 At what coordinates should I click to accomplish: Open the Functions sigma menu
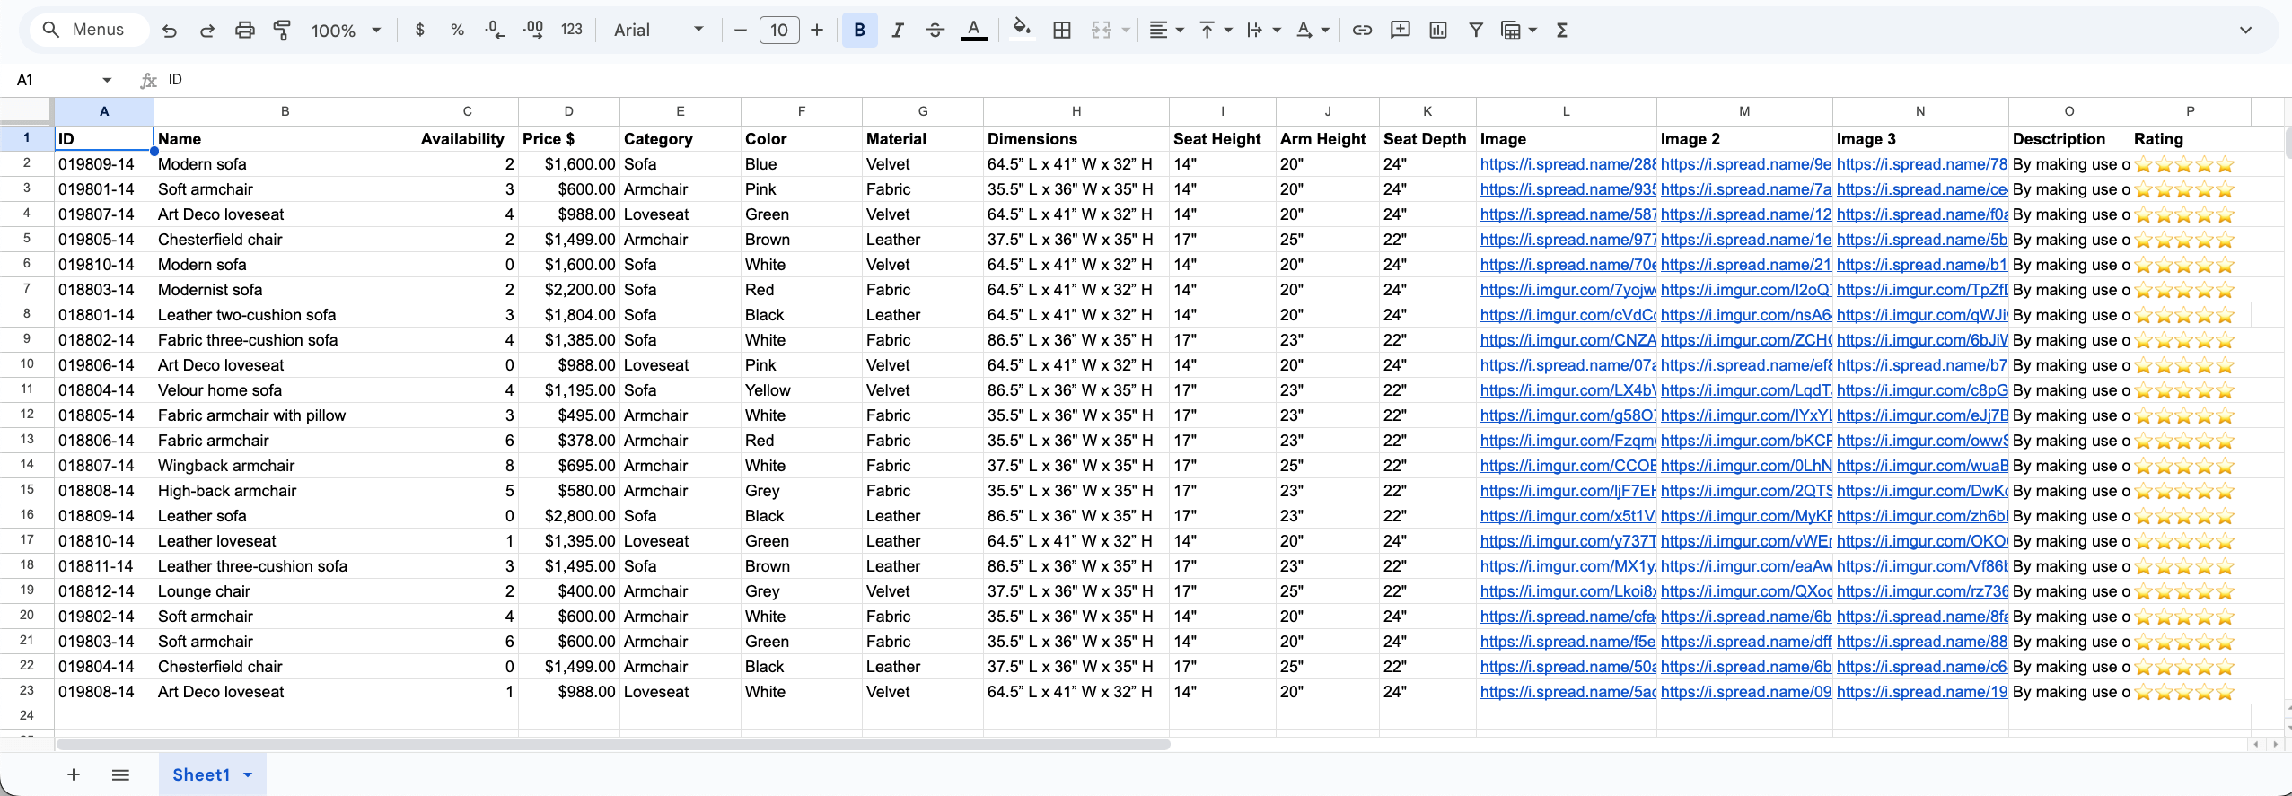[x=1561, y=31]
